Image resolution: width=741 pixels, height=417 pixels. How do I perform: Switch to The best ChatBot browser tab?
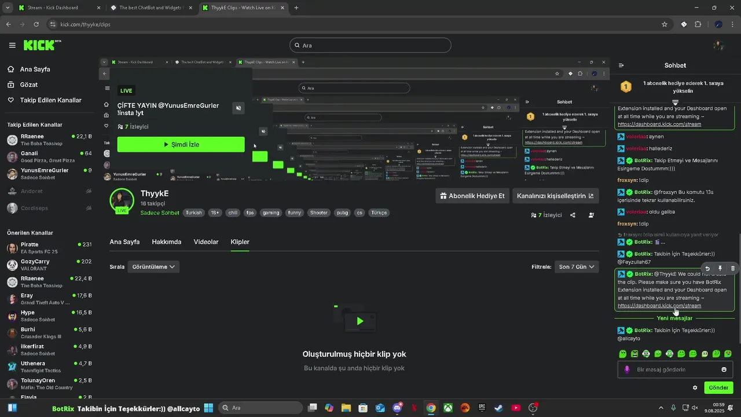tap(152, 8)
